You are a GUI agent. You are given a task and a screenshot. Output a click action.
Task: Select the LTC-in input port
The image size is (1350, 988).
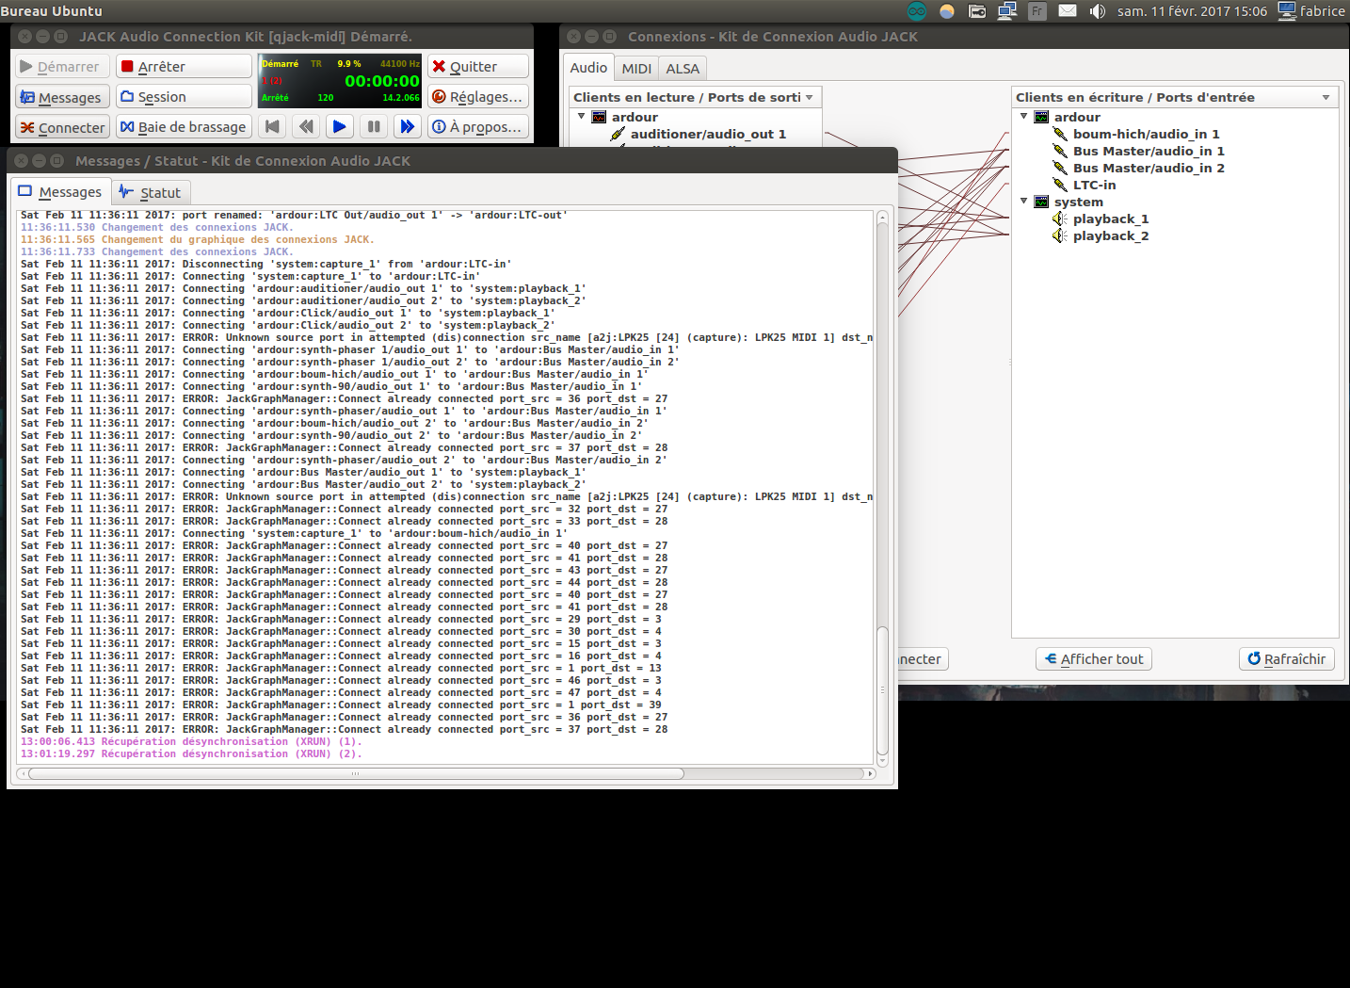point(1094,185)
